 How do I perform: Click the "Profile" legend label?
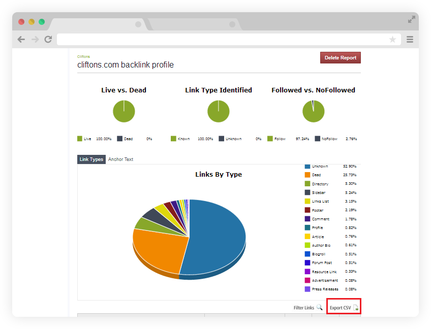[318, 227]
